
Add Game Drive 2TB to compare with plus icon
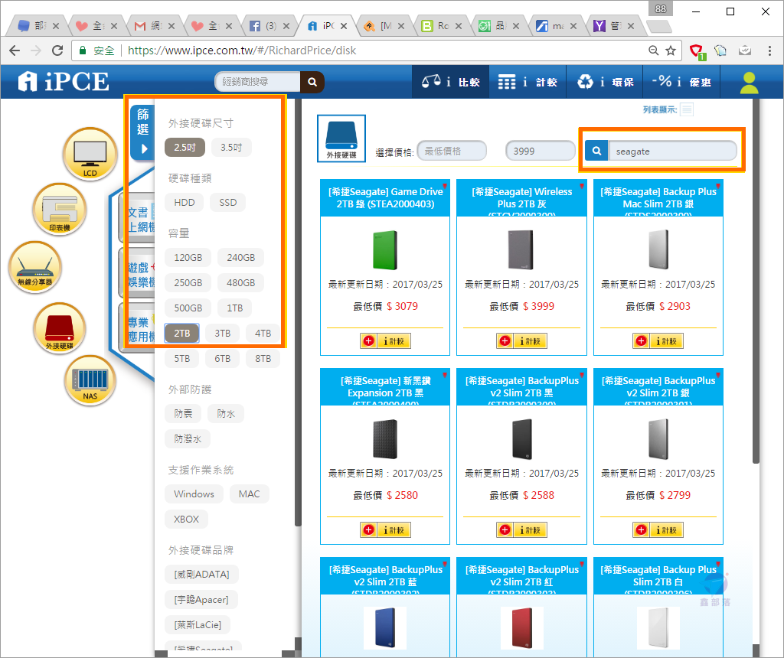[x=368, y=341]
